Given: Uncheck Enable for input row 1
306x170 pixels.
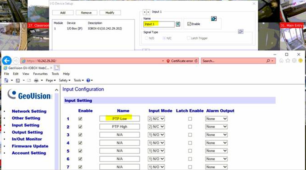Looking at the screenshot, I should pyautogui.click(x=80, y=118).
